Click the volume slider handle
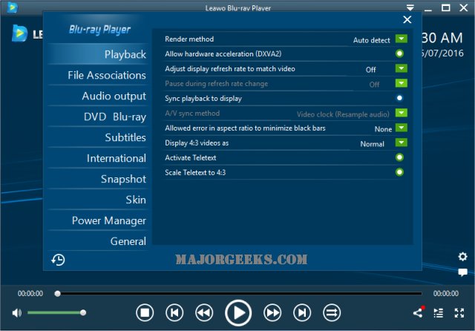Screen dimensions: 475x331 [x=83, y=312]
